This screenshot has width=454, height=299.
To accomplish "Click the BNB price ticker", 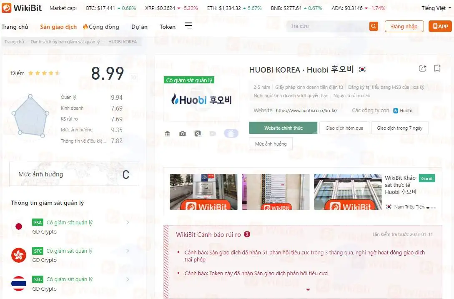I will click(x=296, y=8).
